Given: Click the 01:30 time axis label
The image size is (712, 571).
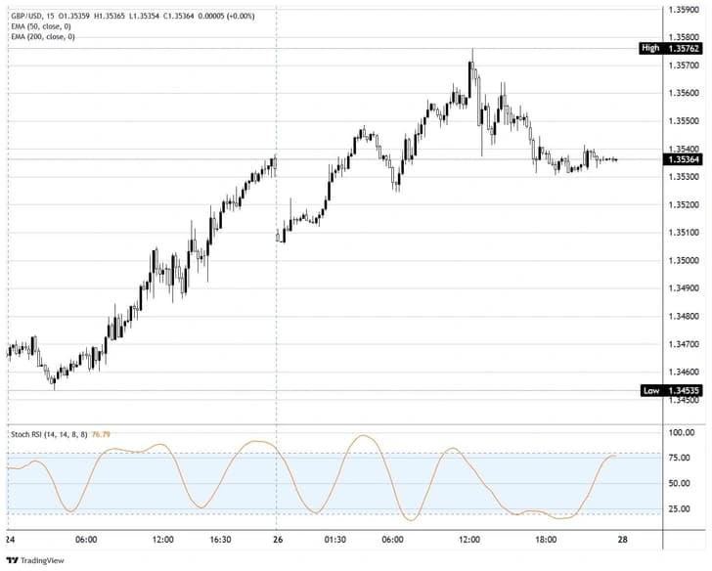Looking at the screenshot, I should click(335, 539).
